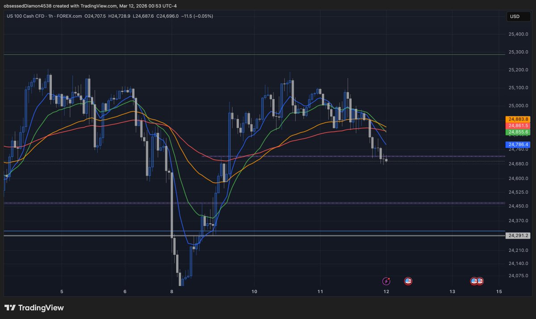Click the 25,200.0 price axis label
The height and width of the screenshot is (319, 536).
518,70
